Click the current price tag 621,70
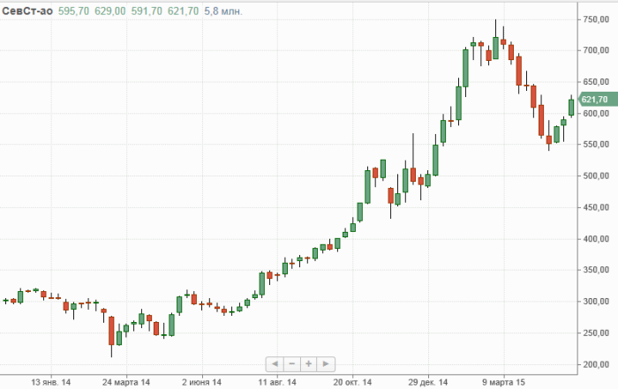 tap(599, 100)
